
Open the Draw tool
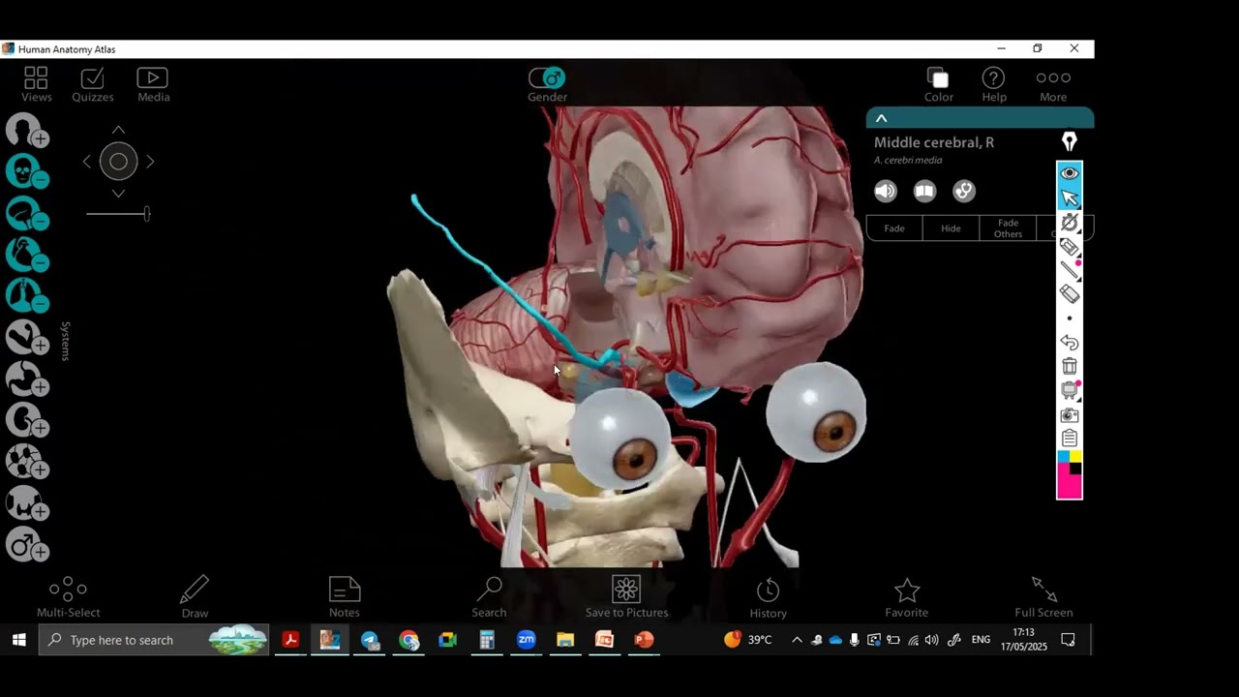195,596
